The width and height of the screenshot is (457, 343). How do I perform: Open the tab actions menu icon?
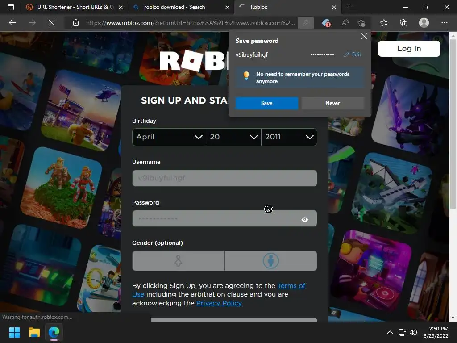(11, 7)
